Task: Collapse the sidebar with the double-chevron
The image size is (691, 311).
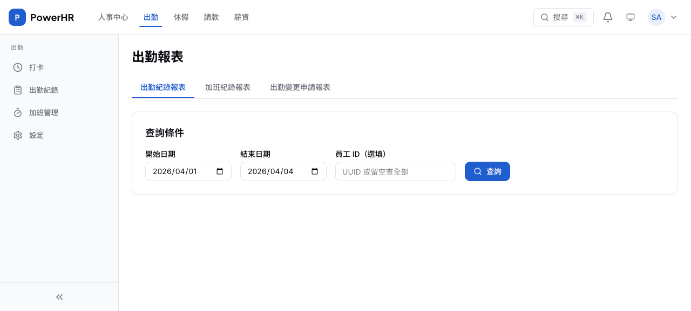Action: (x=59, y=296)
